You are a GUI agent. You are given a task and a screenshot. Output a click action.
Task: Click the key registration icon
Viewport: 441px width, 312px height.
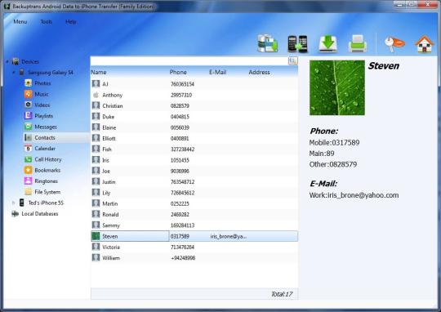(x=394, y=44)
